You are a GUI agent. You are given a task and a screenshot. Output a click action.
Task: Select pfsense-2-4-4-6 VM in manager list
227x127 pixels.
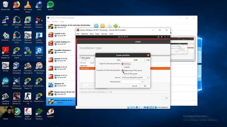(61, 60)
